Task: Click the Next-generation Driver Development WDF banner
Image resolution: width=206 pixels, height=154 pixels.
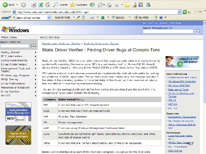Action: (18, 112)
